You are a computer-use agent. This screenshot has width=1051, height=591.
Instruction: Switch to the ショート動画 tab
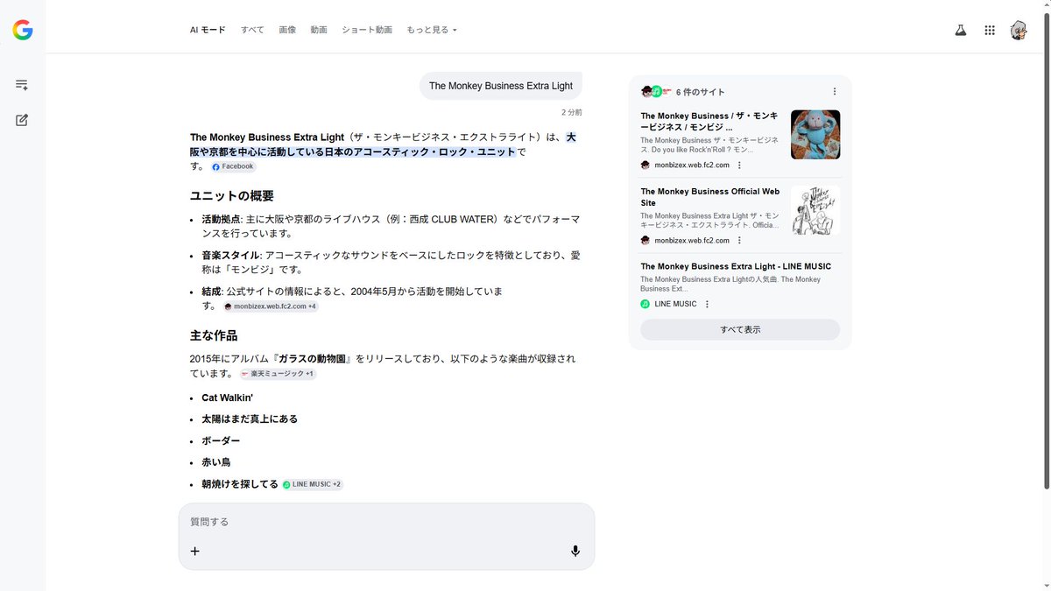coord(367,30)
